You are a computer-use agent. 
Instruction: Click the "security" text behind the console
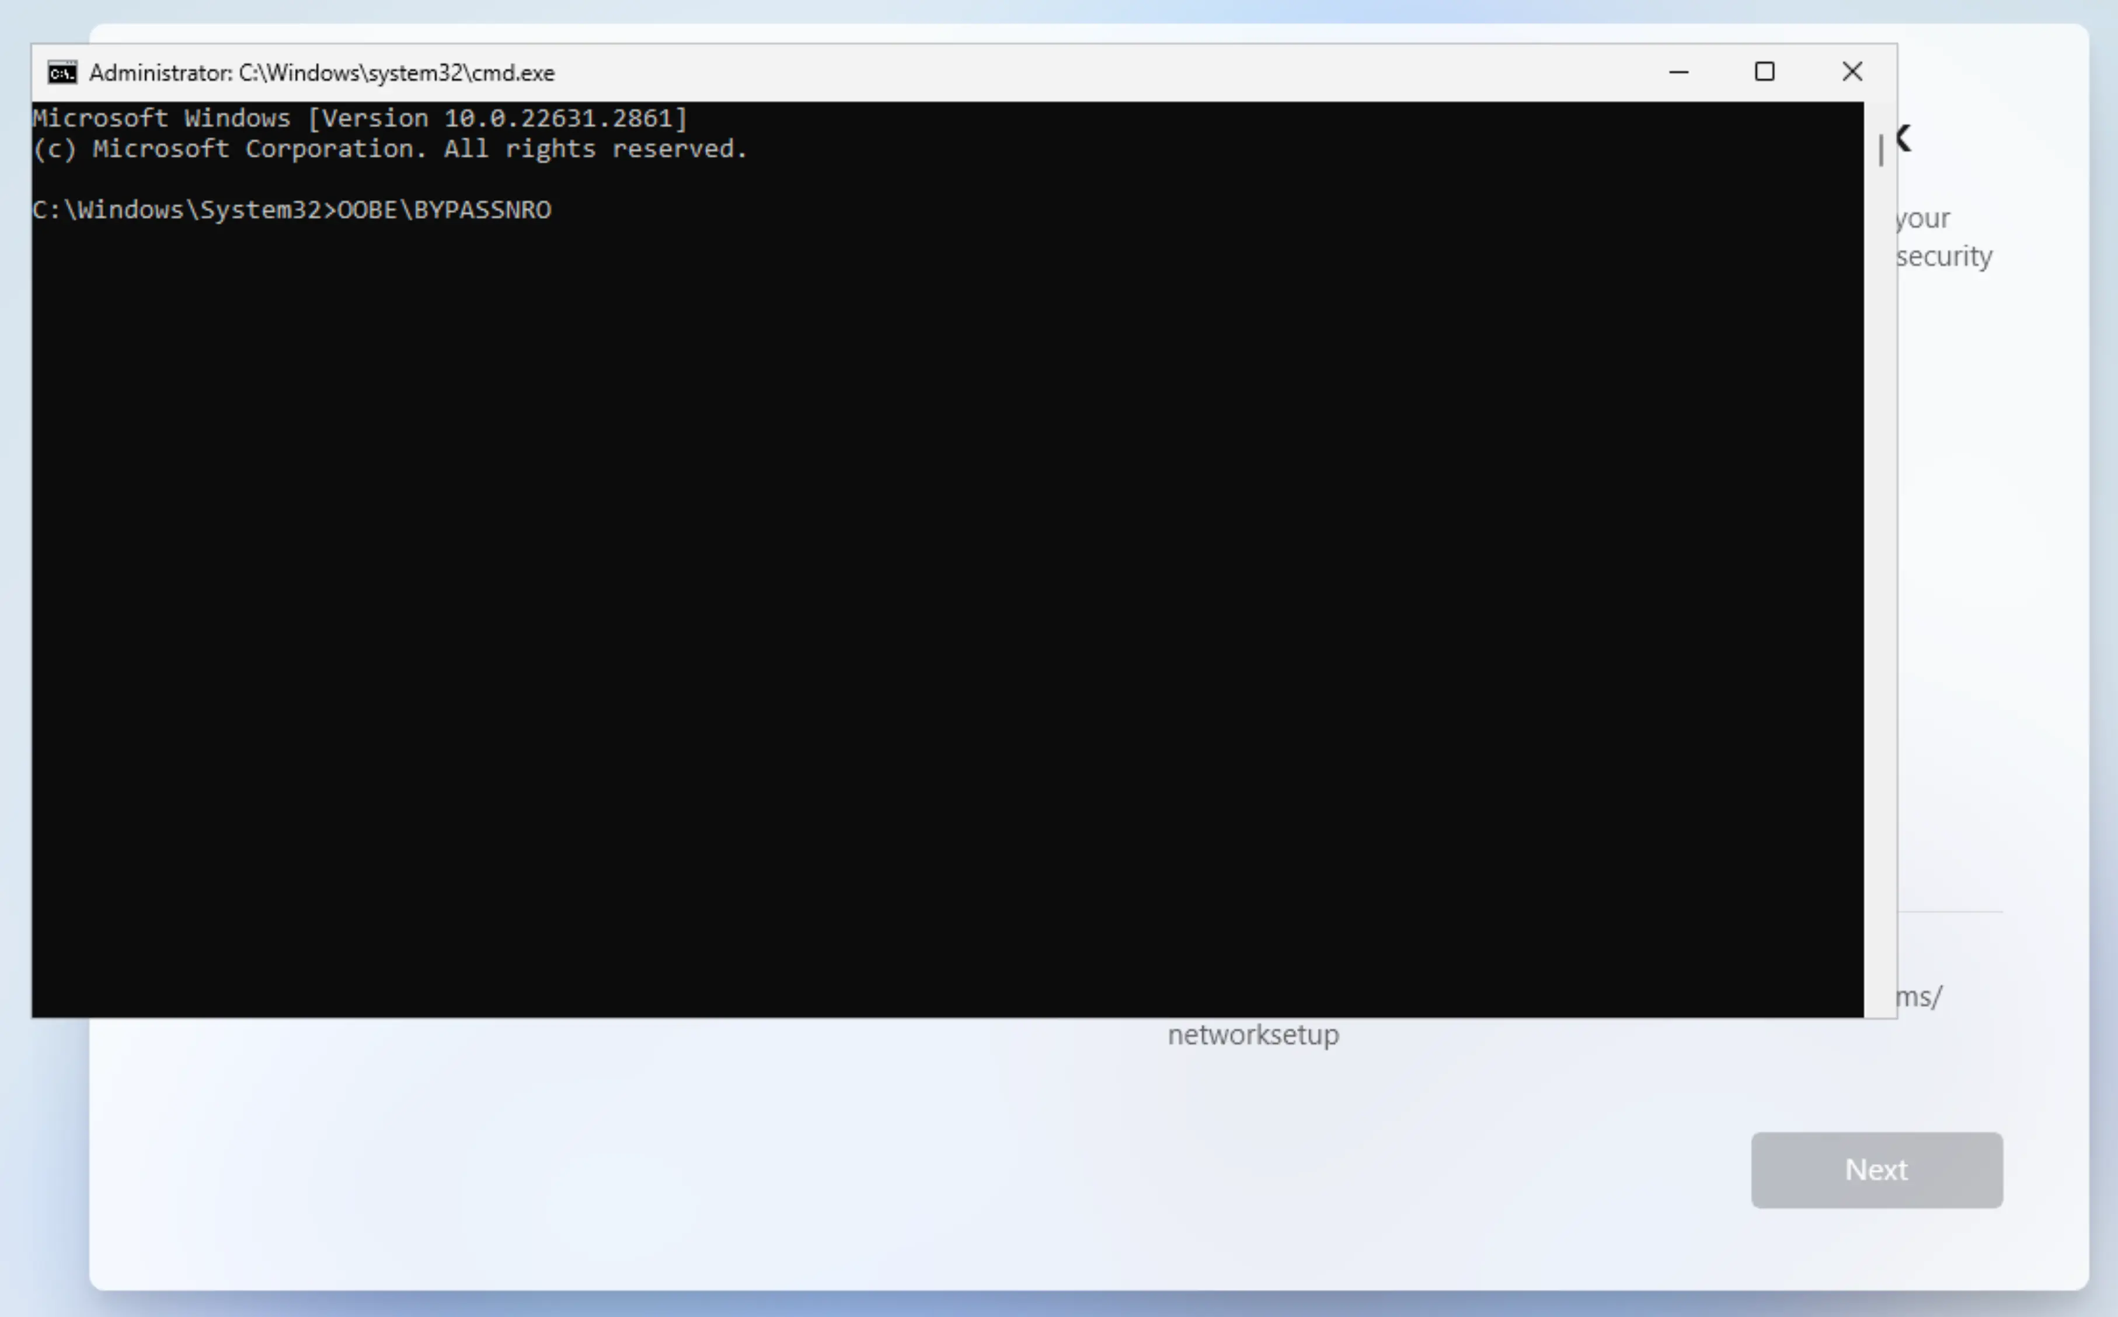1945,256
